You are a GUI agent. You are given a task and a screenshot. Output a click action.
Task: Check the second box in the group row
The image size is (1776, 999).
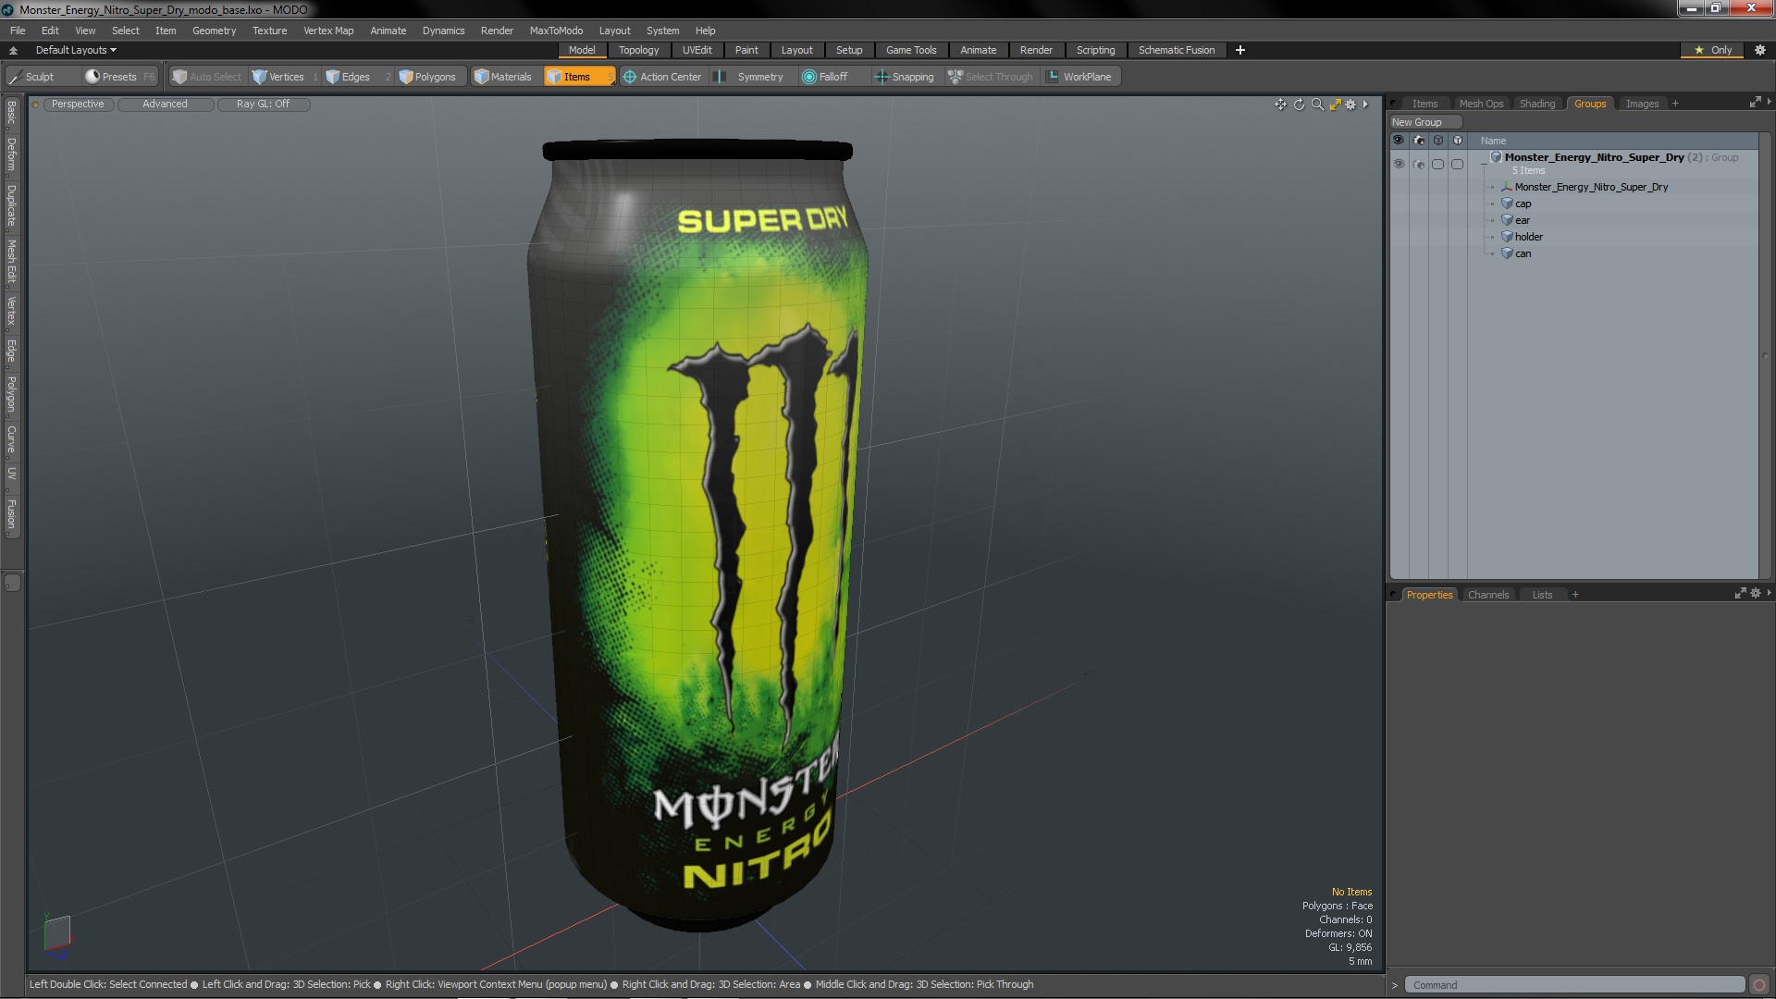click(x=1457, y=164)
